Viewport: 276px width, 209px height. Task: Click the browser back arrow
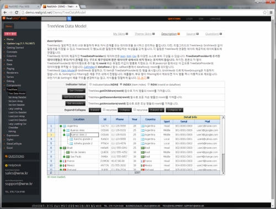click(x=5, y=12)
